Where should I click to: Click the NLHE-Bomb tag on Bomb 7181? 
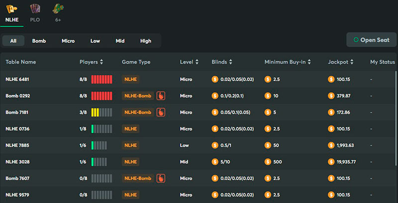click(x=138, y=112)
